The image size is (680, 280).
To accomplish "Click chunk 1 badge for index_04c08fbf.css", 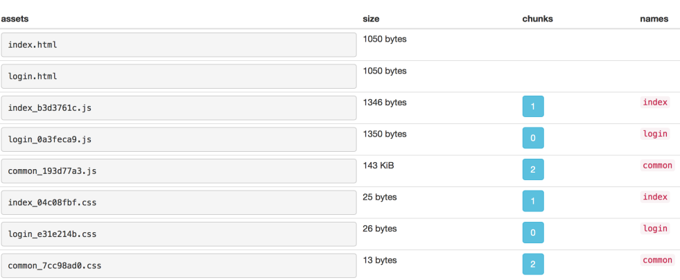I will point(533,201).
